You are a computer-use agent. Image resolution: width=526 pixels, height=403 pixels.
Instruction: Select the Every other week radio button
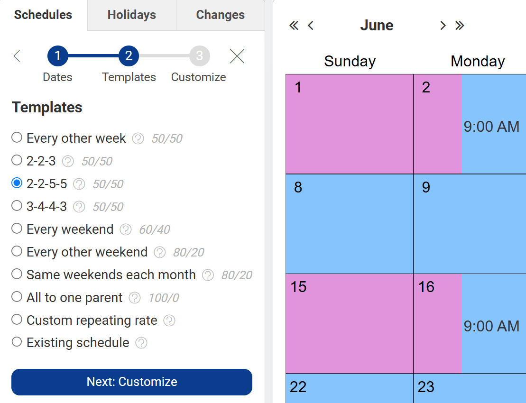pyautogui.click(x=17, y=137)
